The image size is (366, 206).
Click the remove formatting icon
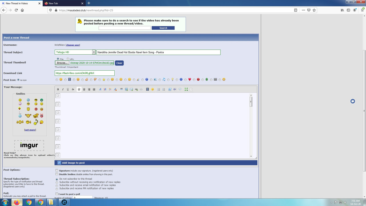115,89
